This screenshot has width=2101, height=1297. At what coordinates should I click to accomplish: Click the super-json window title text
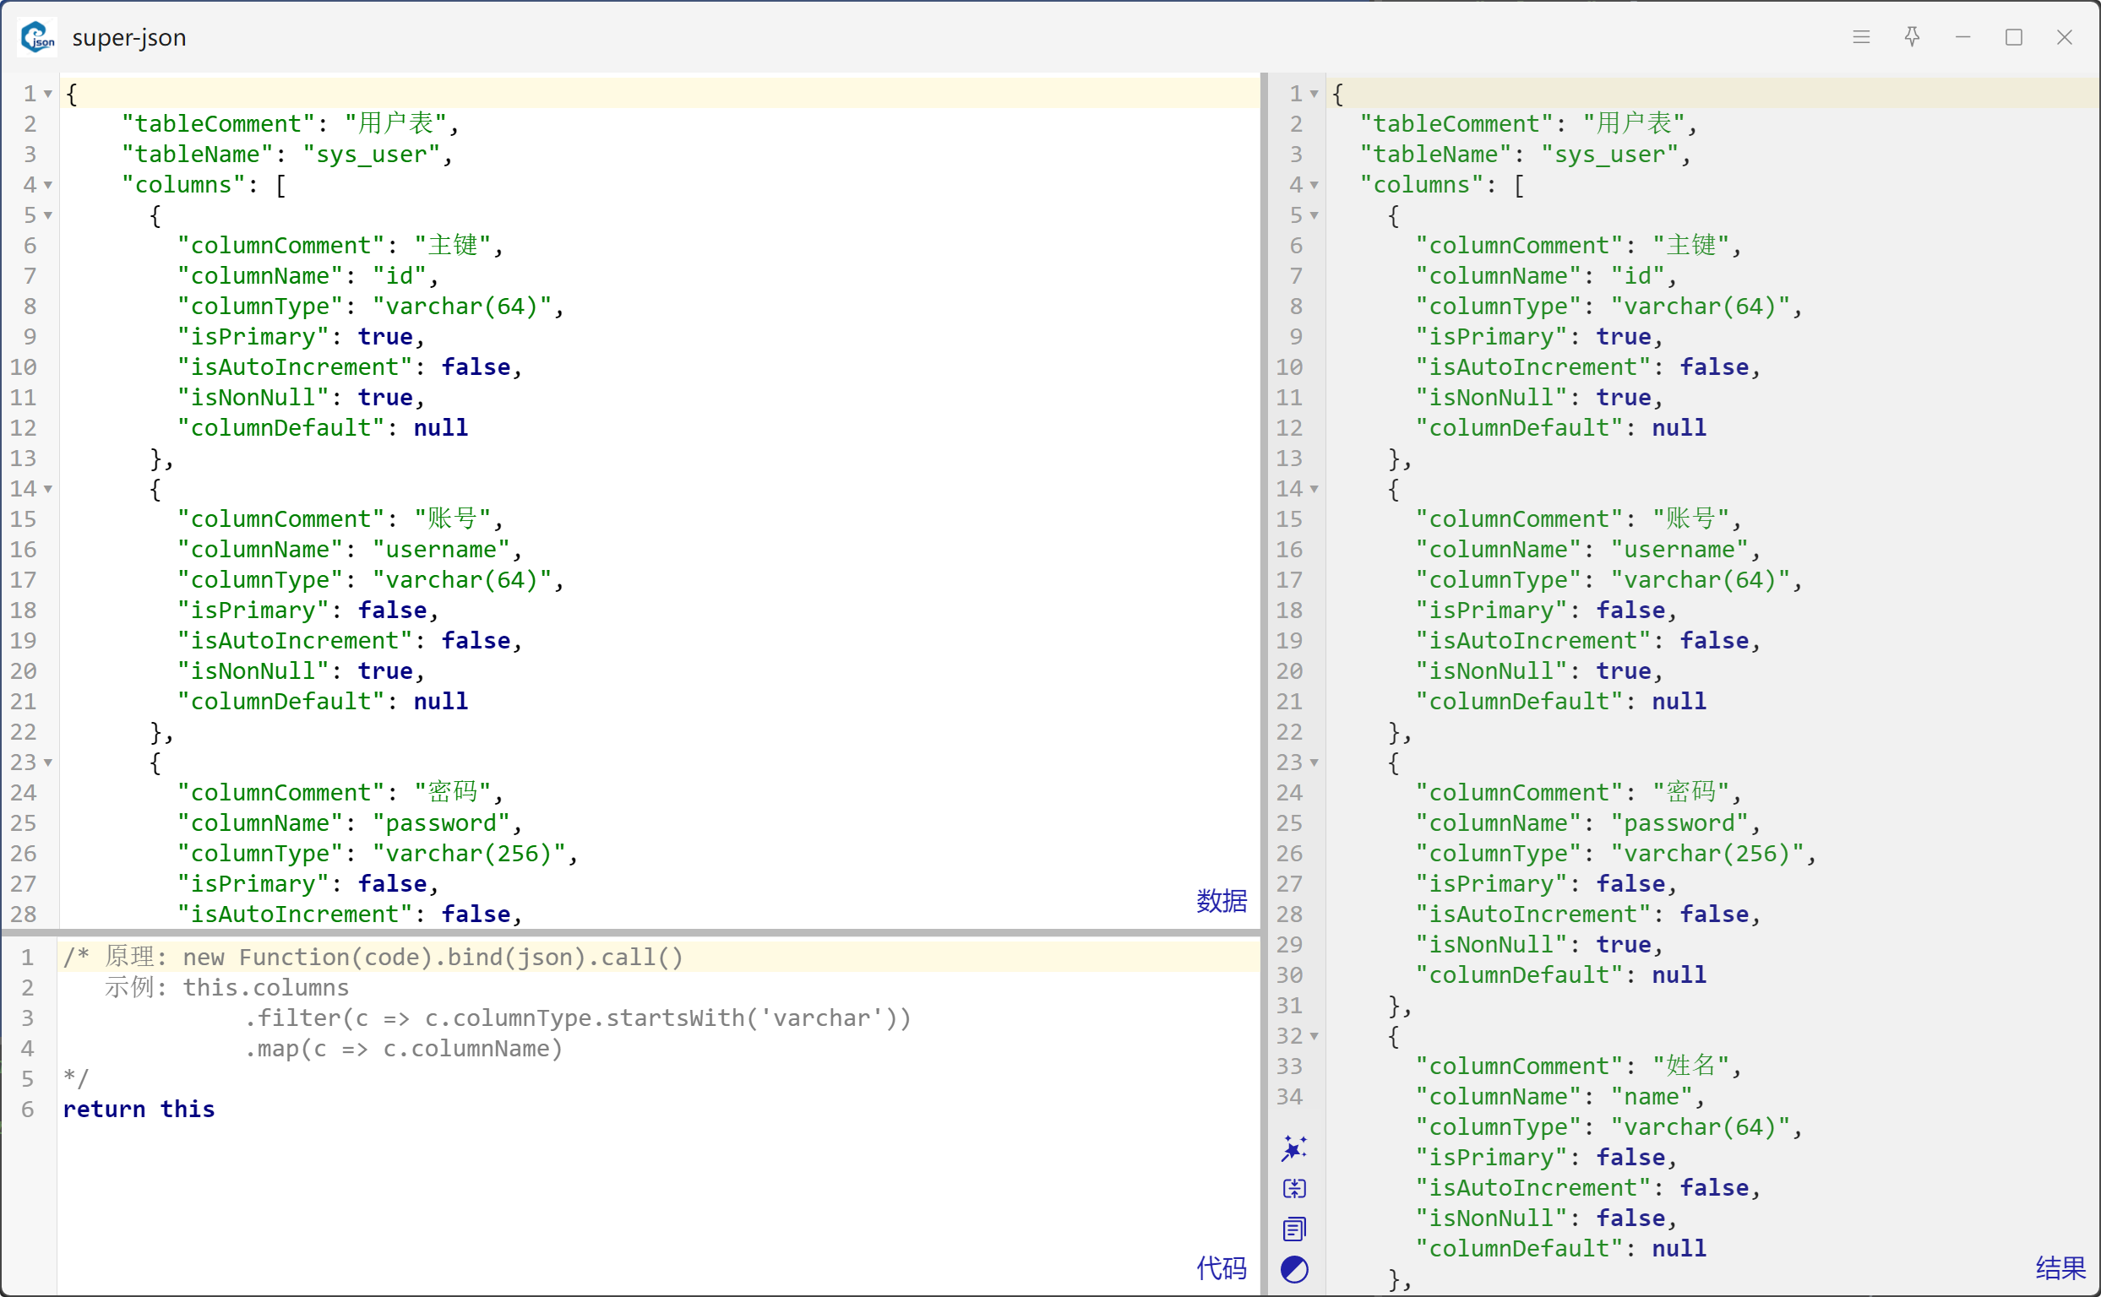tap(128, 38)
